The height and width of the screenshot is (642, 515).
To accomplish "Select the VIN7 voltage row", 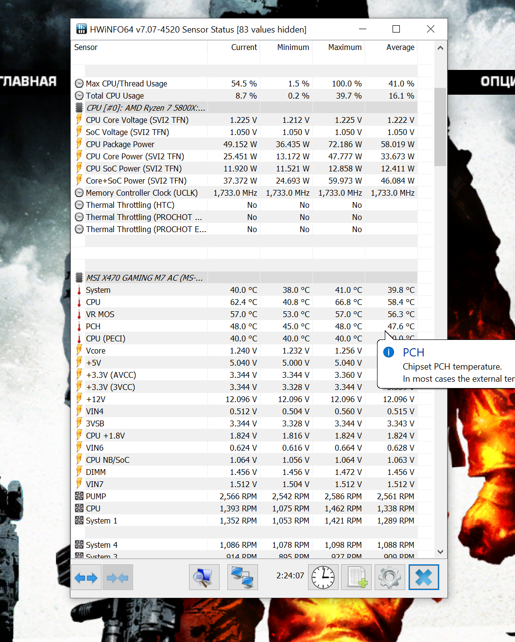I will coord(244,484).
